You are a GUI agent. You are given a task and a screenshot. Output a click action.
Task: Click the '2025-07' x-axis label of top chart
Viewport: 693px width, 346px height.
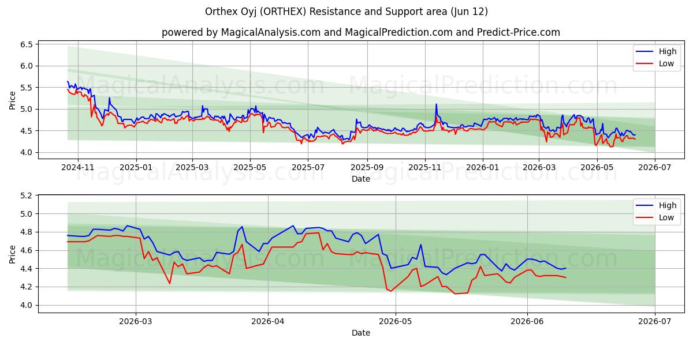click(x=308, y=168)
